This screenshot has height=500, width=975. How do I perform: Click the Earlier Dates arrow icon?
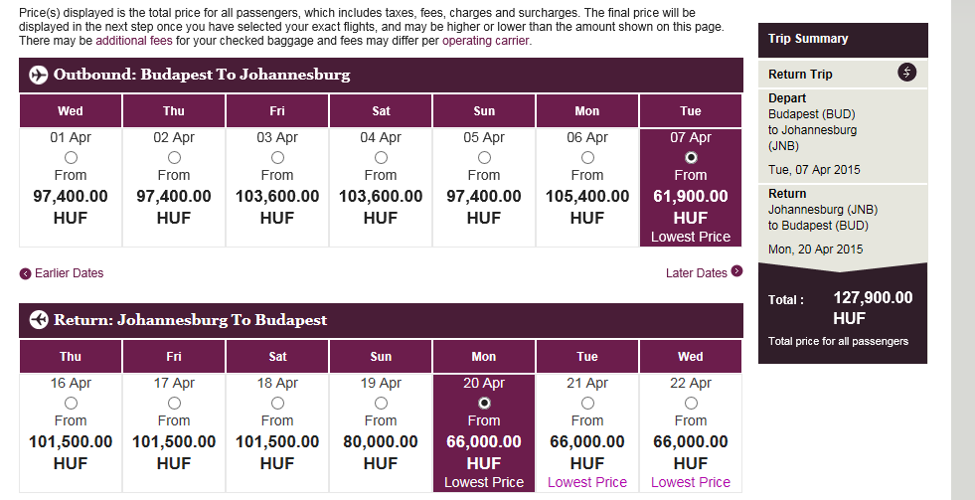[x=25, y=273]
